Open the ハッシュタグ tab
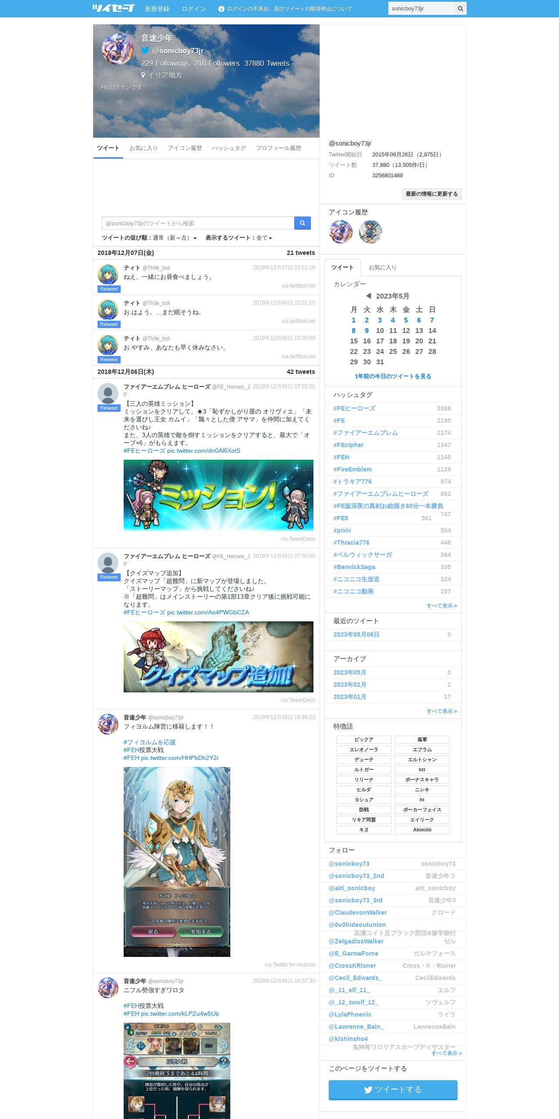The height and width of the screenshot is (1119, 559). coord(229,148)
